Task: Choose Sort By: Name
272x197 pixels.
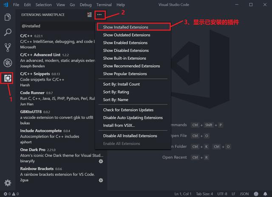Action: (x=133, y=100)
